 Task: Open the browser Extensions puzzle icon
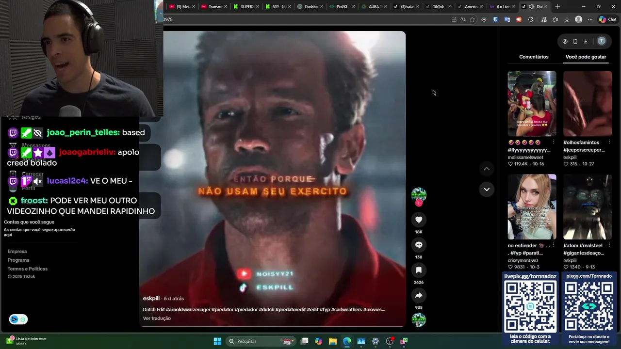(x=530, y=19)
